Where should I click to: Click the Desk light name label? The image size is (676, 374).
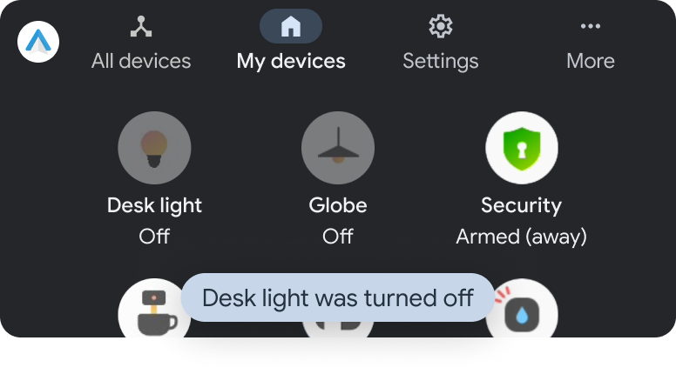154,205
